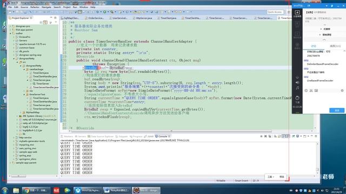Click DelimiterBasedFrameDecoder chat message
The image size is (346, 194).
click(323, 64)
